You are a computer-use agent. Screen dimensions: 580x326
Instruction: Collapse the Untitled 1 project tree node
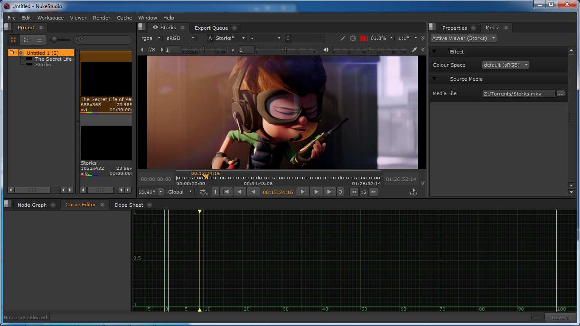coord(12,53)
